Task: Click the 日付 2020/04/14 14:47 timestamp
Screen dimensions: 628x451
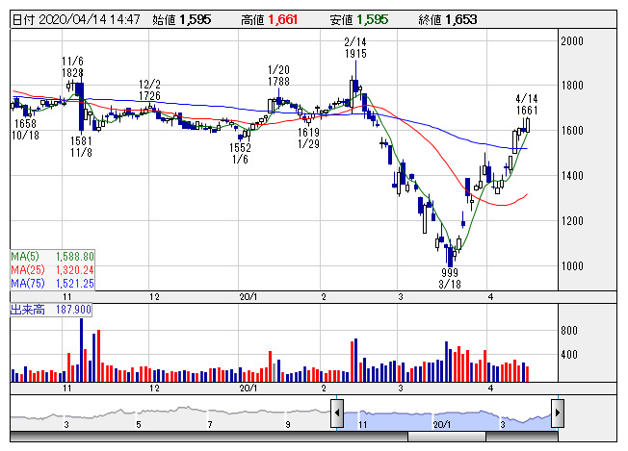Action: coord(76,19)
